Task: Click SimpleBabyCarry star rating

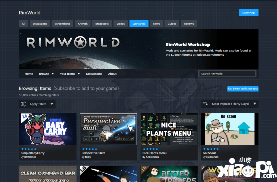Action: click(29, 149)
